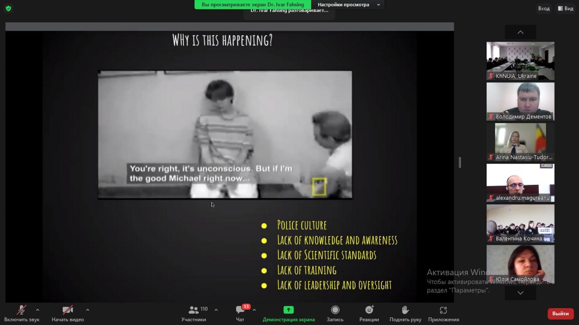Click 'Lack of leadership and oversight' bullet
This screenshot has height=325, width=579.
[x=334, y=285]
